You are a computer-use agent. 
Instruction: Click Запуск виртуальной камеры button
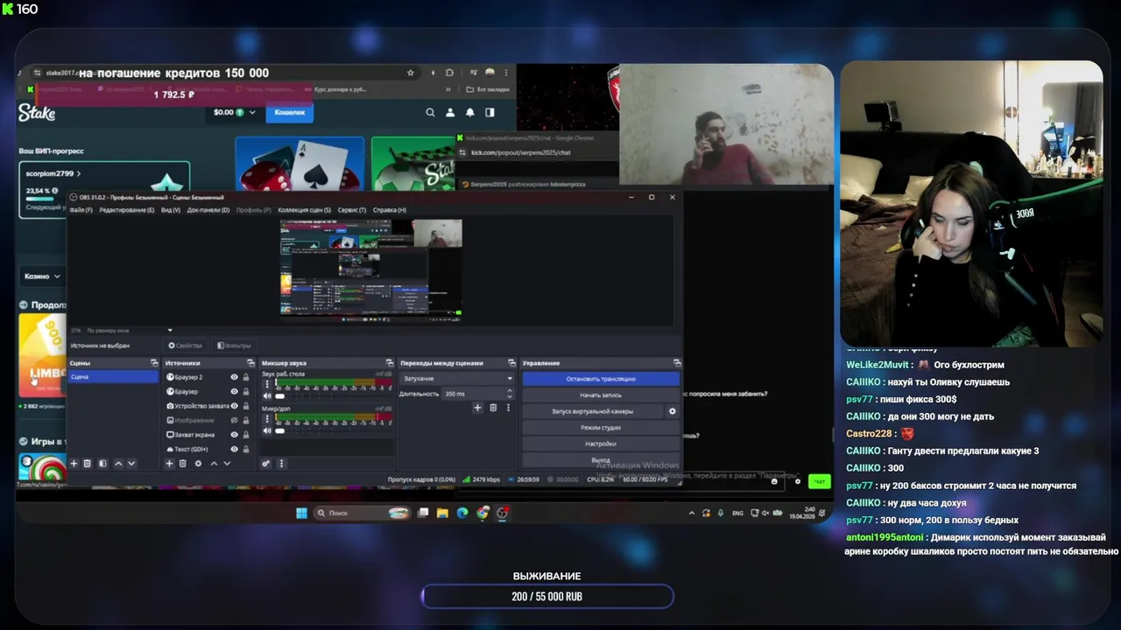pyautogui.click(x=593, y=411)
